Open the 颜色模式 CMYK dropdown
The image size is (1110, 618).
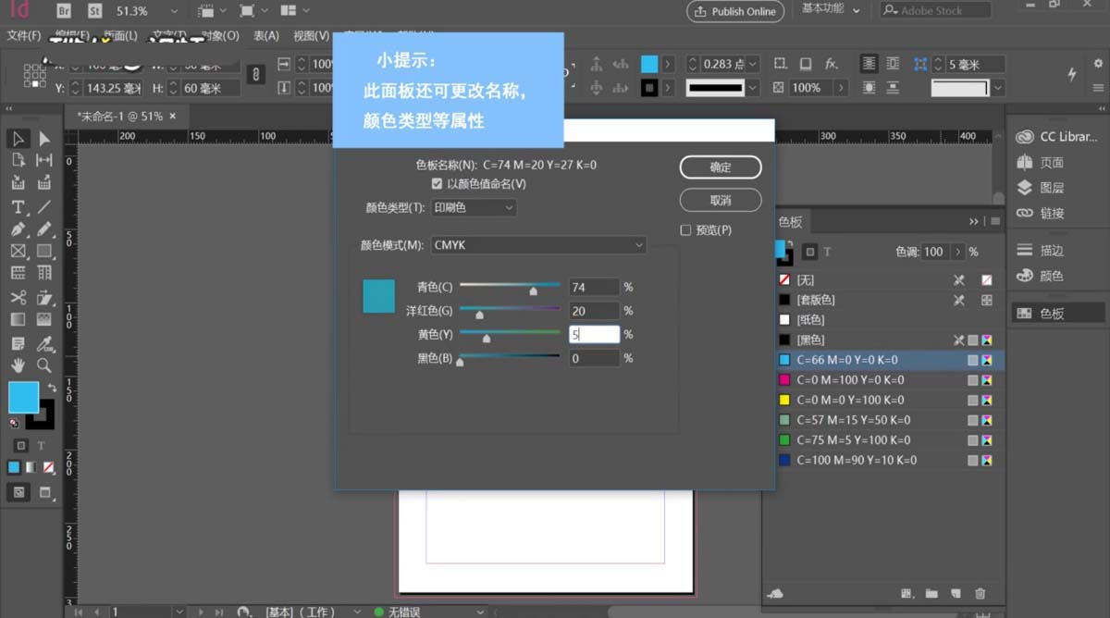coord(536,244)
